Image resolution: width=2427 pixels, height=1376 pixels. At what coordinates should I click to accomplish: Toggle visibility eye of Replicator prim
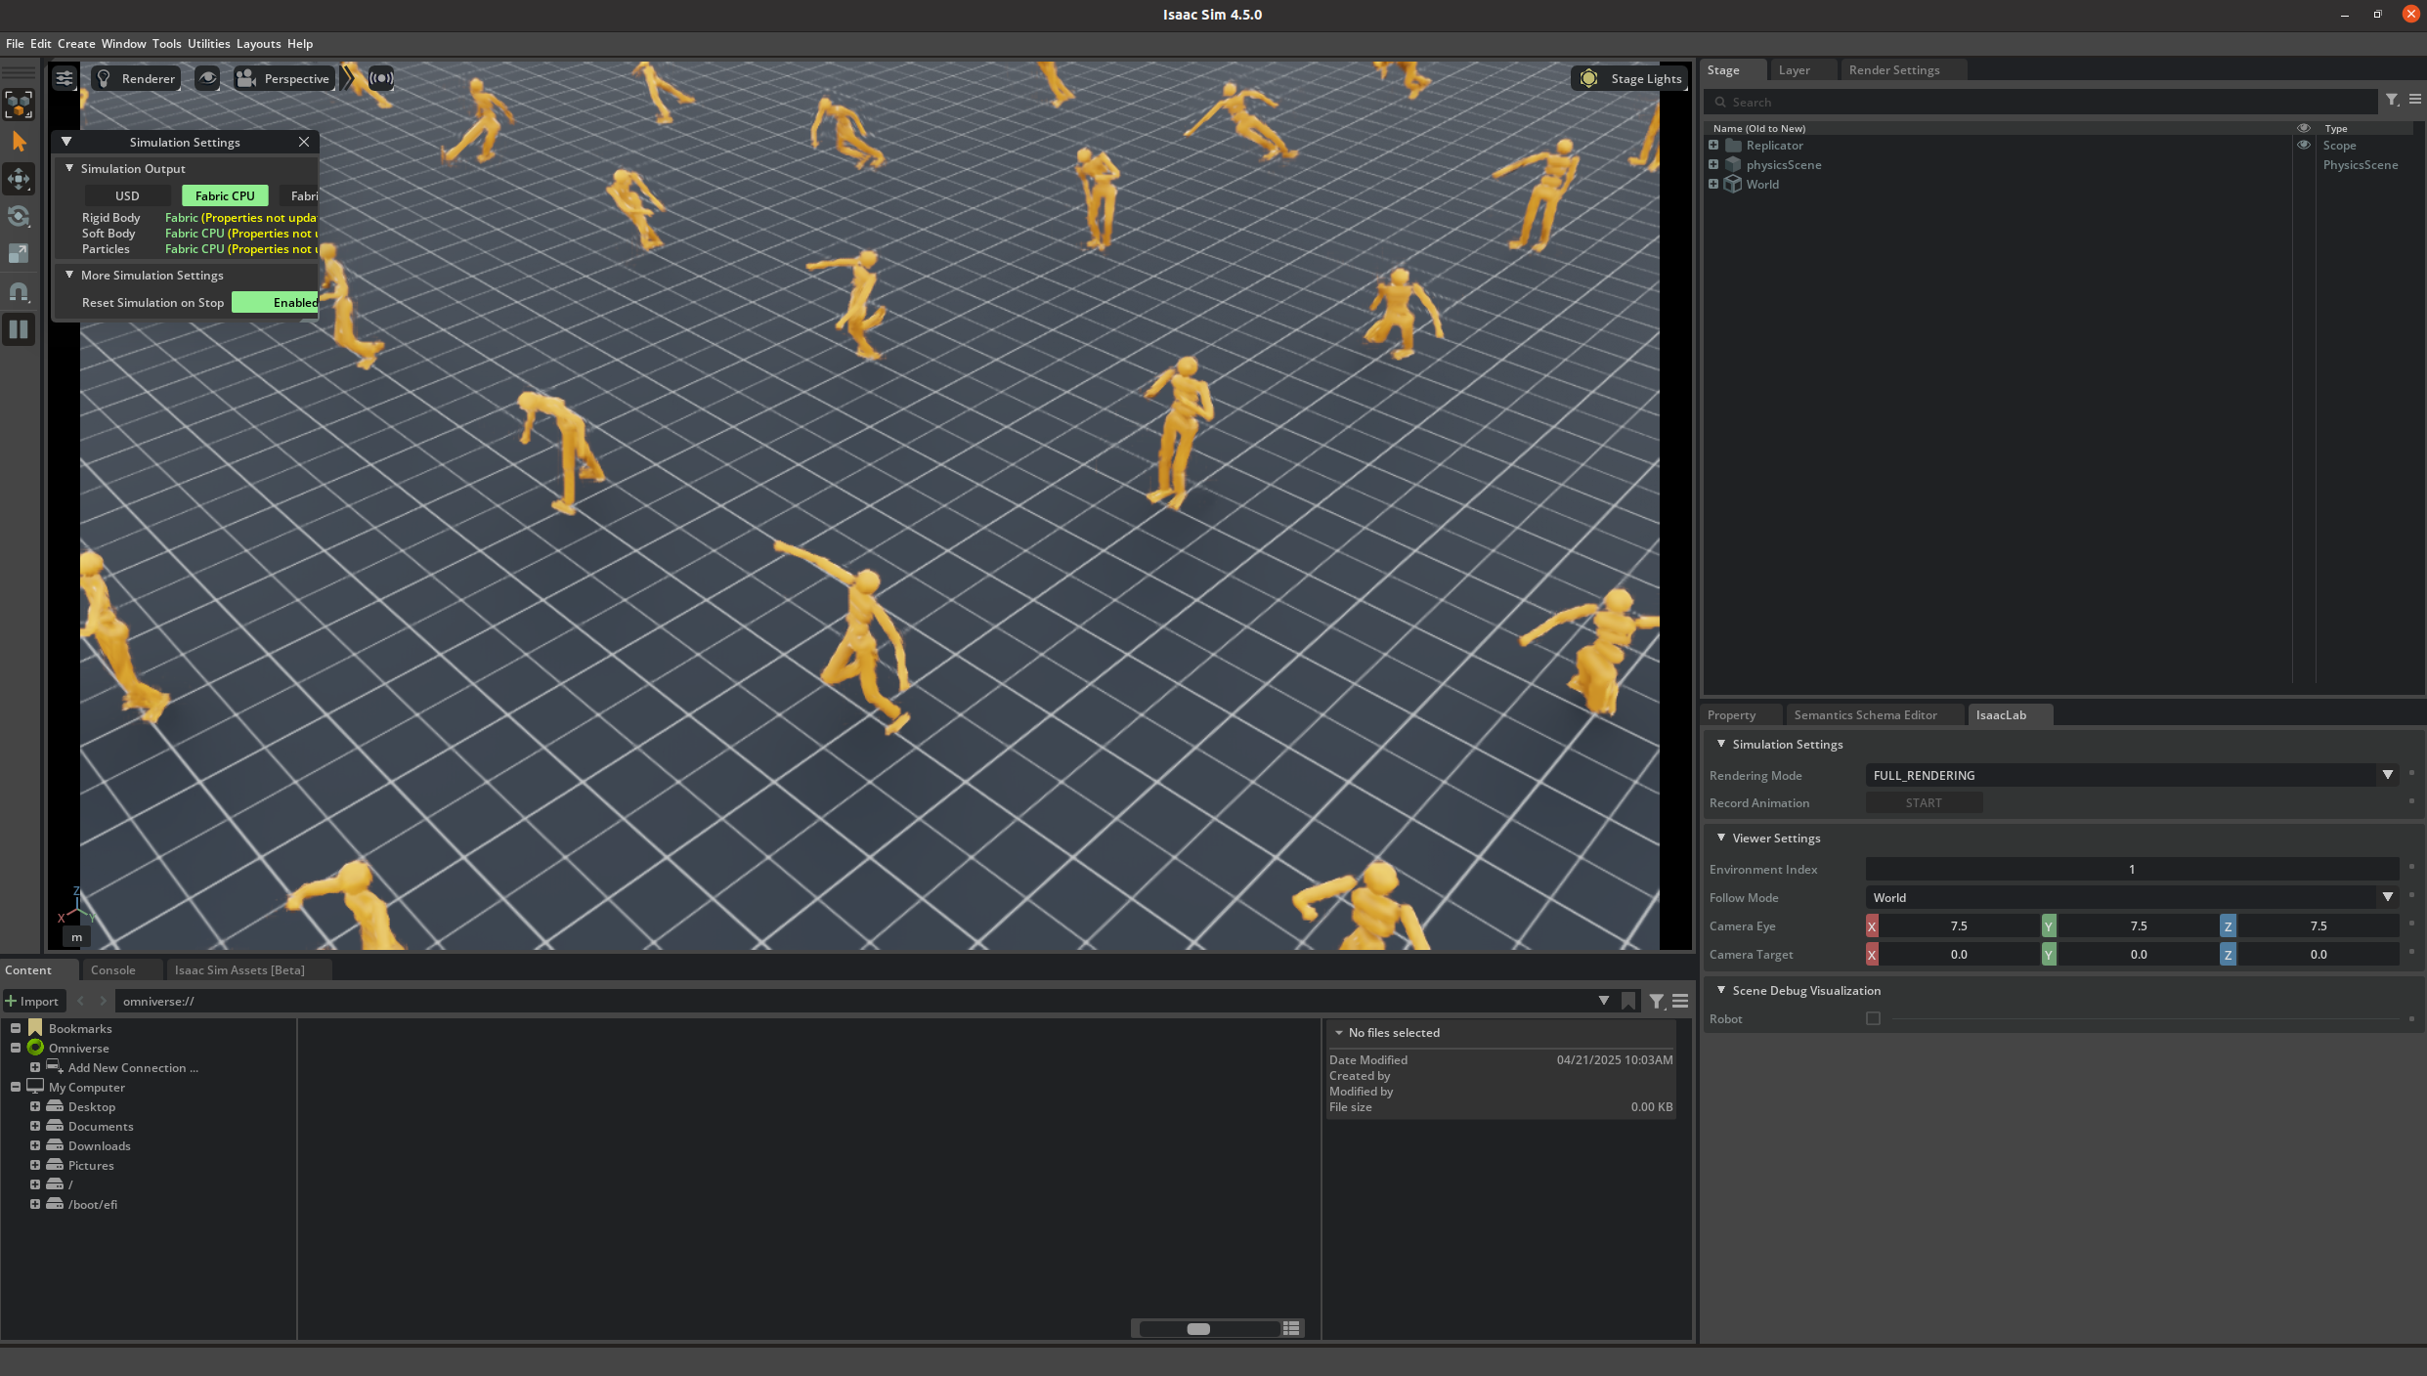click(x=2303, y=146)
